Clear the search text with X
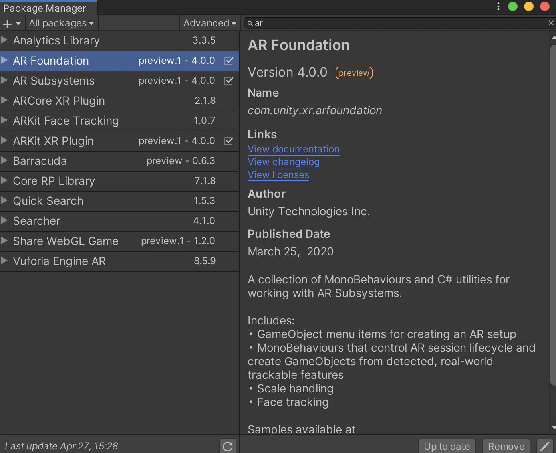 pyautogui.click(x=551, y=23)
